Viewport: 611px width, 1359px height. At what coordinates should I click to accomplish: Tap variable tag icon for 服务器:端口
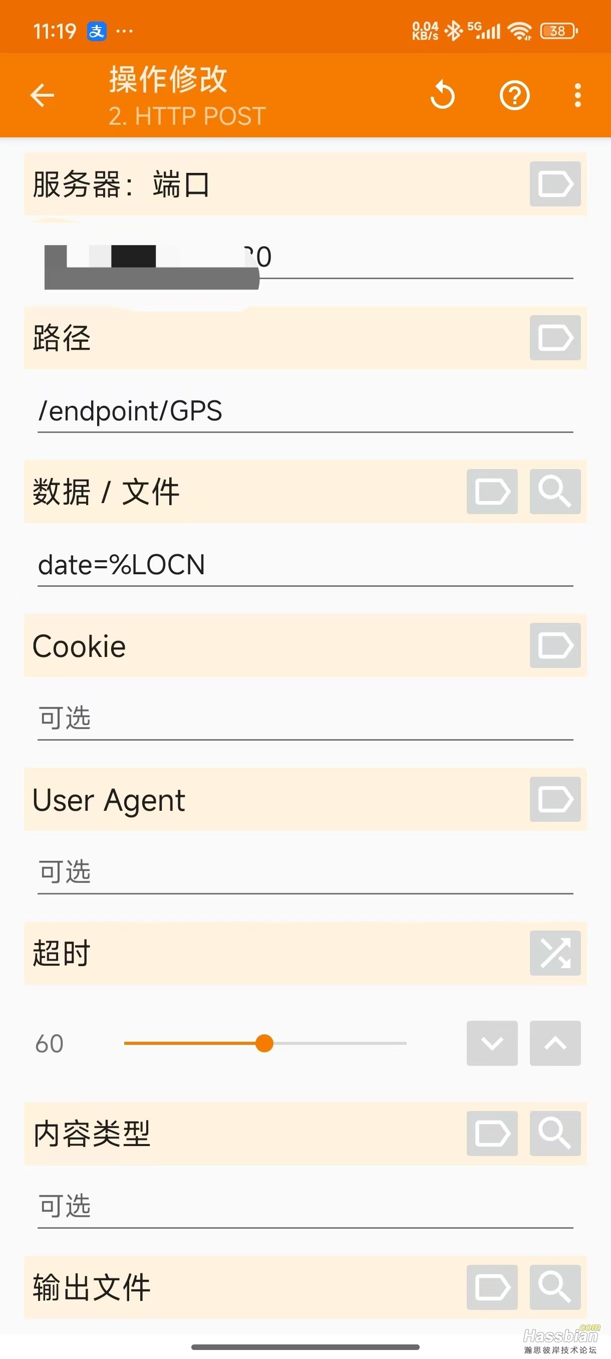click(x=554, y=184)
